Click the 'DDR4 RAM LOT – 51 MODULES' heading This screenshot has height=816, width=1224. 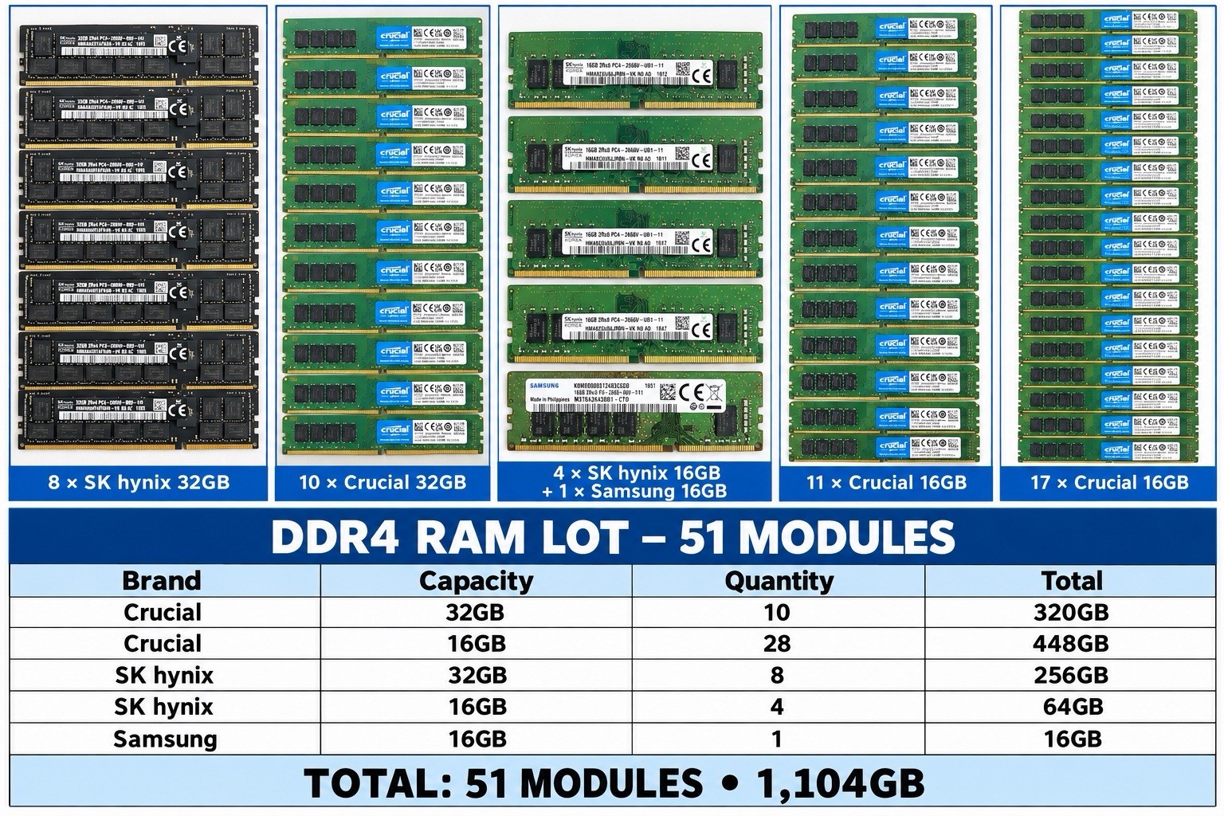pyautogui.click(x=612, y=537)
